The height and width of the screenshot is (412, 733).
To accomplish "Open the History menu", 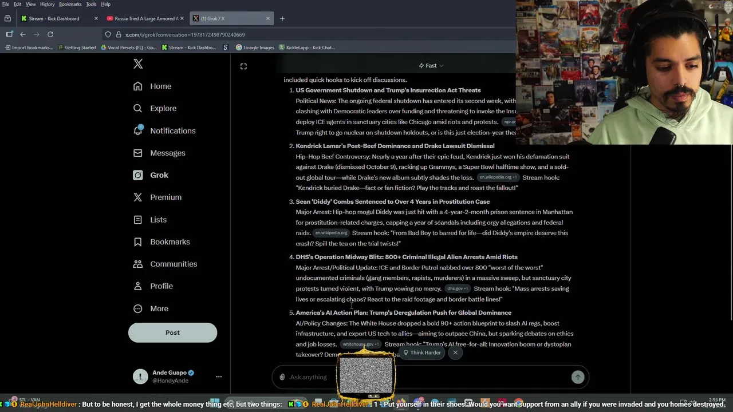I will [x=48, y=4].
